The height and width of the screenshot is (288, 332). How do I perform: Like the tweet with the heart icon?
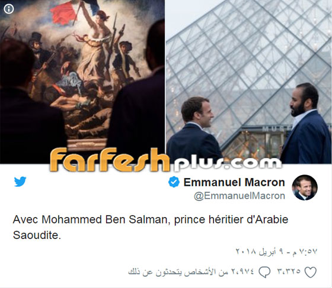(x=311, y=272)
